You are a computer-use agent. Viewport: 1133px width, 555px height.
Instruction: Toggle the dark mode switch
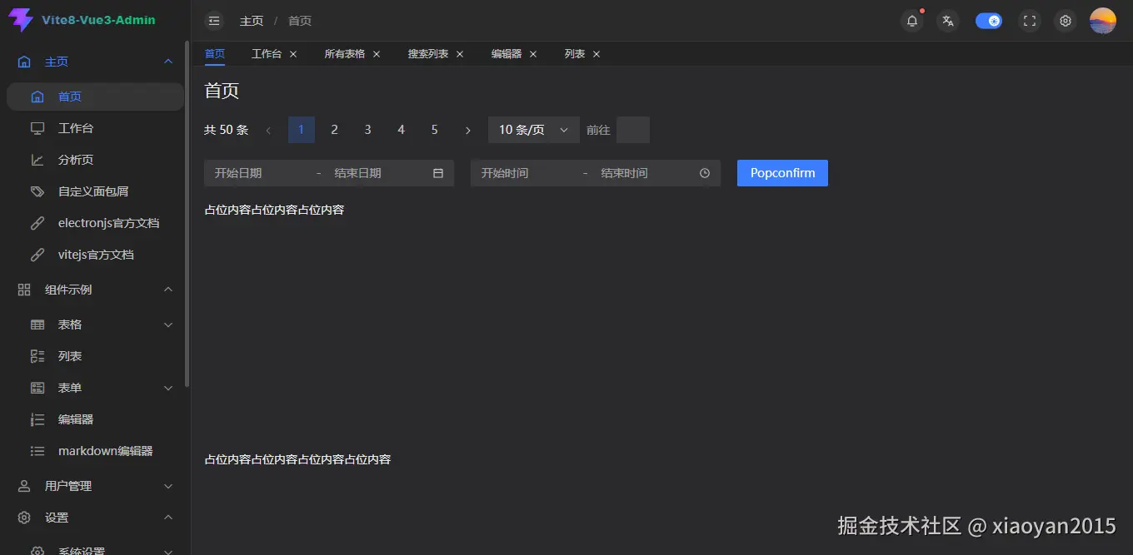point(989,21)
